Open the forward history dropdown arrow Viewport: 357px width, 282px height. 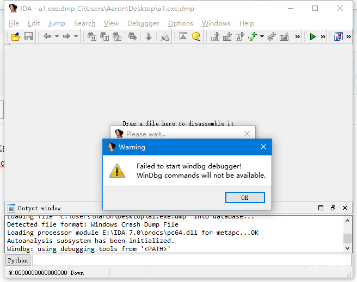pyautogui.click(x=76, y=36)
